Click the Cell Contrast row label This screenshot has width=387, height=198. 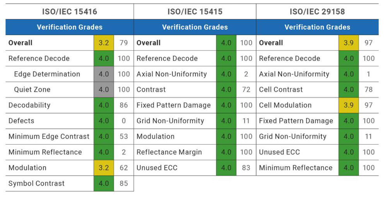coord(281,90)
